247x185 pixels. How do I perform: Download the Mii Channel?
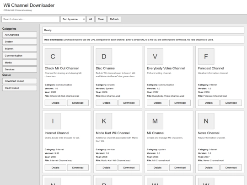point(180,168)
